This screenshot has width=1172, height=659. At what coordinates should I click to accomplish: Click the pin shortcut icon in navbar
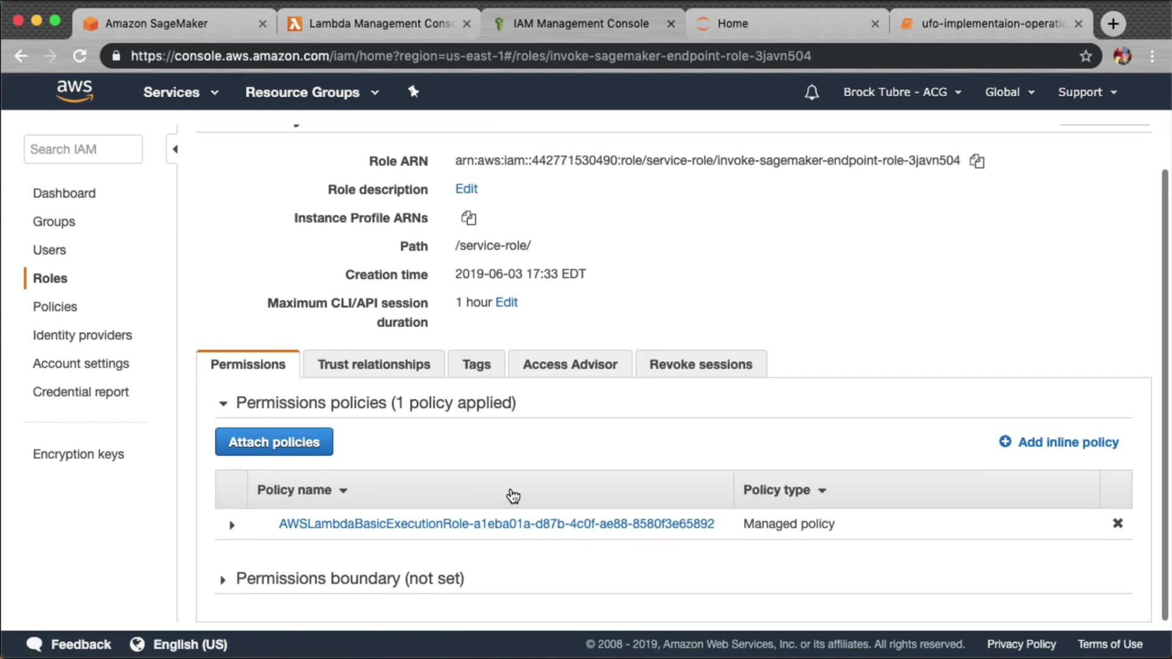[x=413, y=92]
